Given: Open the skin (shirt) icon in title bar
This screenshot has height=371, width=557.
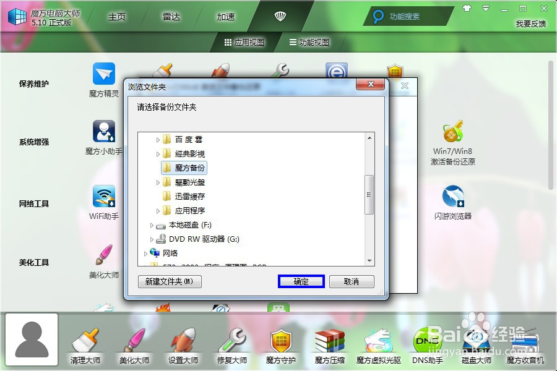Looking at the screenshot, I should [x=467, y=8].
